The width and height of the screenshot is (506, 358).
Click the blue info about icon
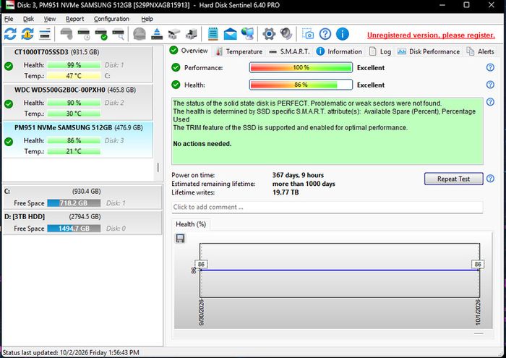pyautogui.click(x=343, y=34)
